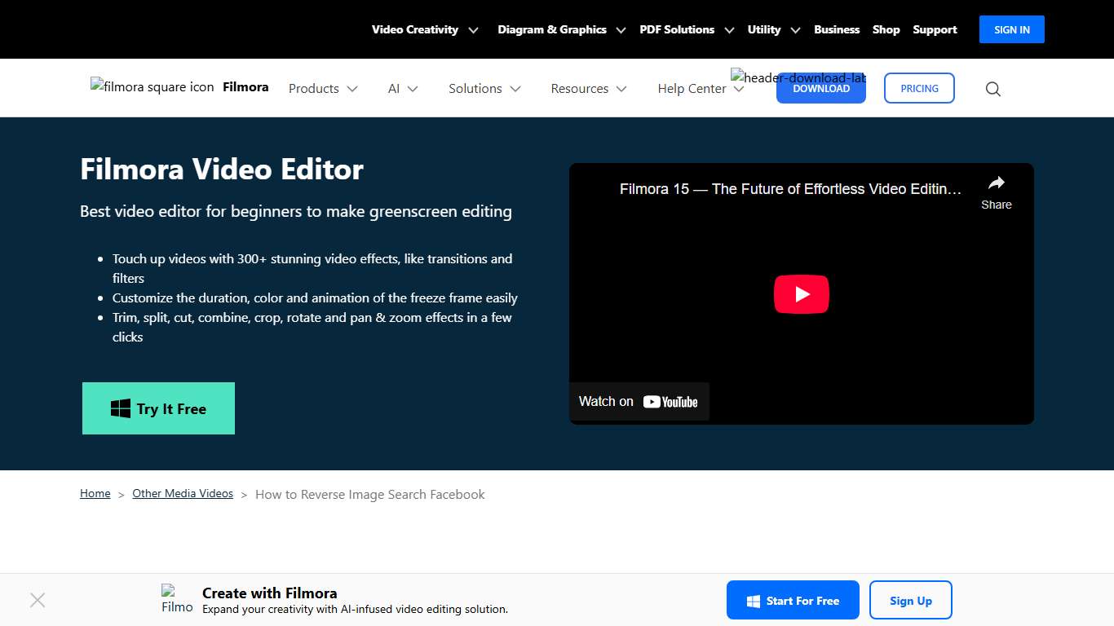This screenshot has width=1114, height=626.
Task: Open the AI menu chevron
Action: tap(414, 88)
